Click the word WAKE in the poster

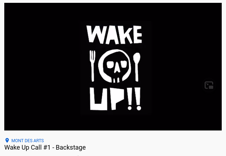coord(114,34)
